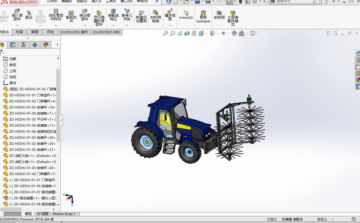Expand the Reference Geometry dropdown arrow
The width and height of the screenshot is (360, 223).
coord(127,25)
